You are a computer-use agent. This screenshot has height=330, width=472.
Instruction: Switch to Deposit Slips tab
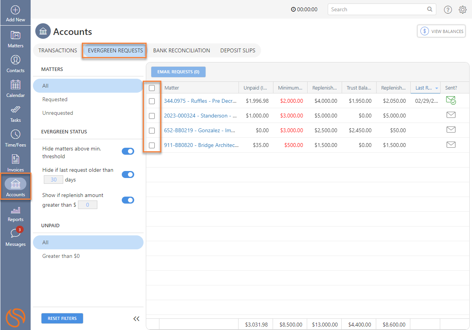[x=238, y=50]
